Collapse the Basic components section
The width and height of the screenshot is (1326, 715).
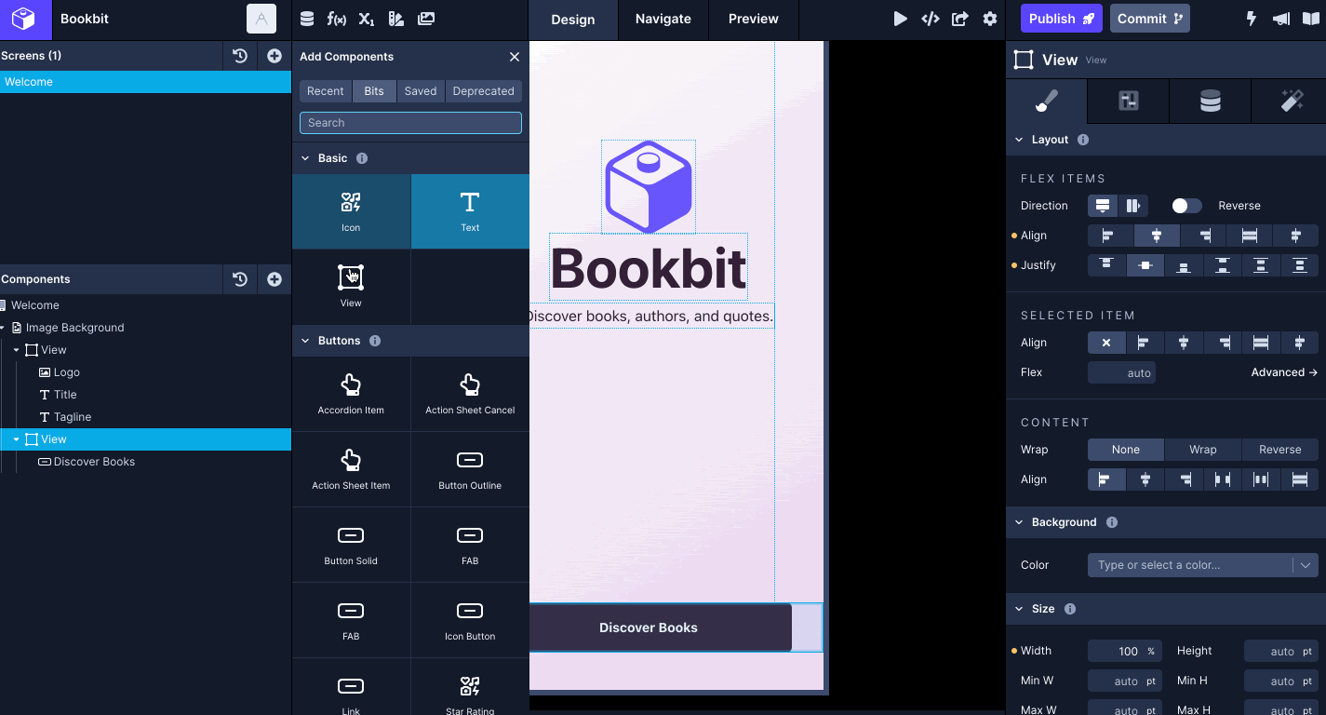pyautogui.click(x=305, y=158)
